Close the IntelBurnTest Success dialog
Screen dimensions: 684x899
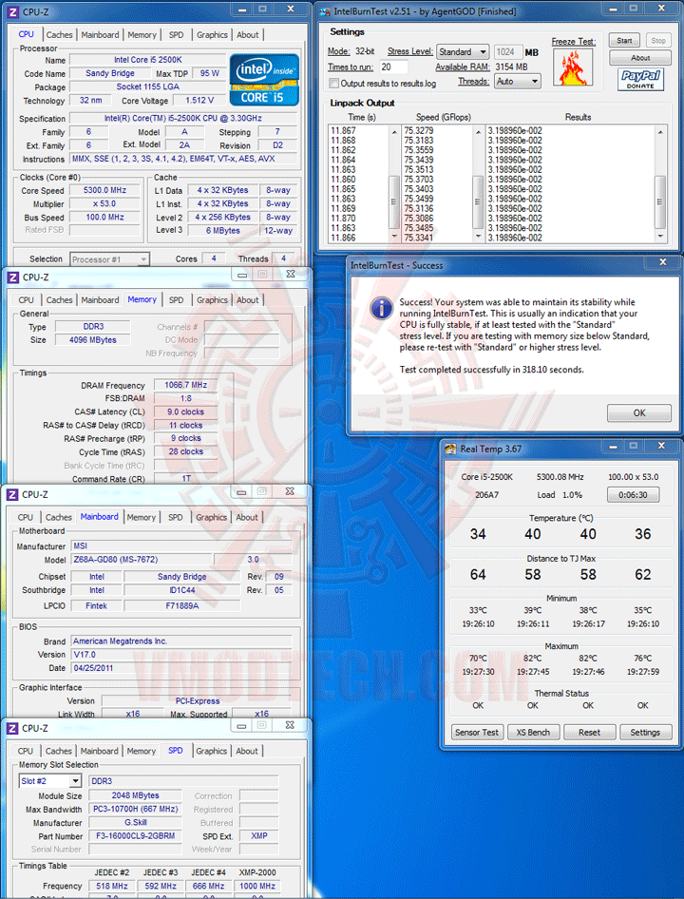(663, 262)
